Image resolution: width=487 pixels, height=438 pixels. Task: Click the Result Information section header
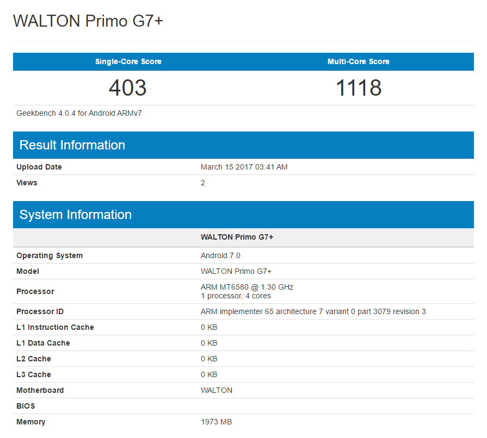(x=72, y=145)
